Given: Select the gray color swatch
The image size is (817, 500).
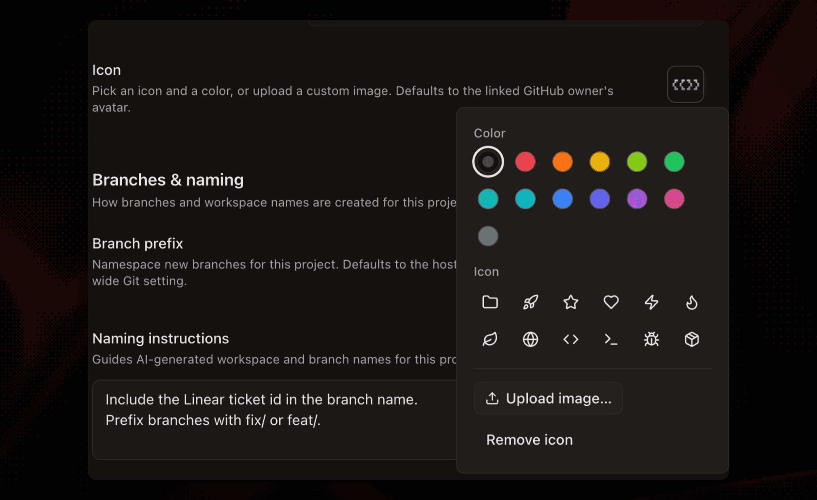Looking at the screenshot, I should (488, 236).
